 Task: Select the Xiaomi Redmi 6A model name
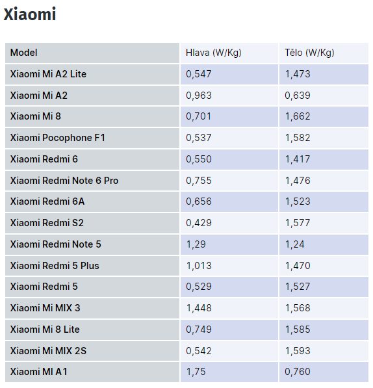(47, 201)
